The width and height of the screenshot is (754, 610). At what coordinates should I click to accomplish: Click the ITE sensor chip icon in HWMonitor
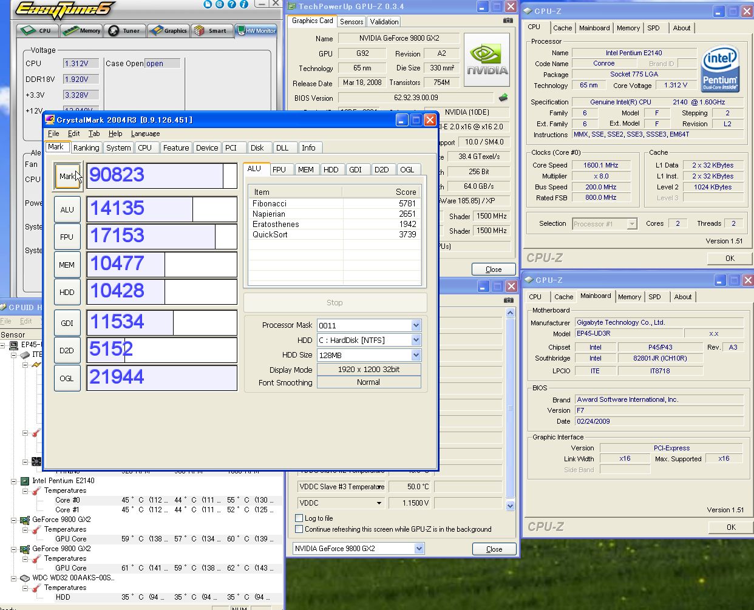[x=25, y=354]
